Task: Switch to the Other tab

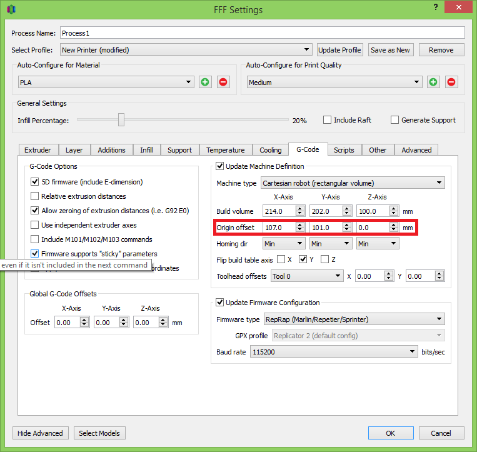Action: pyautogui.click(x=378, y=150)
